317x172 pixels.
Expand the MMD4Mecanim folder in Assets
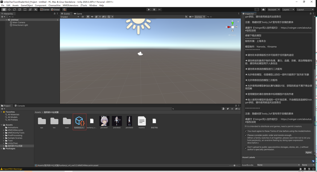click(x=4, y=130)
